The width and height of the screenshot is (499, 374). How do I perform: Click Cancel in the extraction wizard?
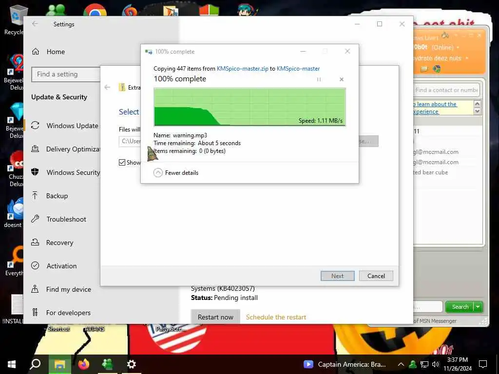click(376, 276)
